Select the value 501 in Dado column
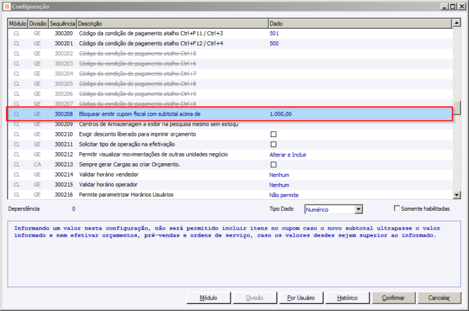Image resolution: width=469 pixels, height=311 pixels. tap(274, 34)
